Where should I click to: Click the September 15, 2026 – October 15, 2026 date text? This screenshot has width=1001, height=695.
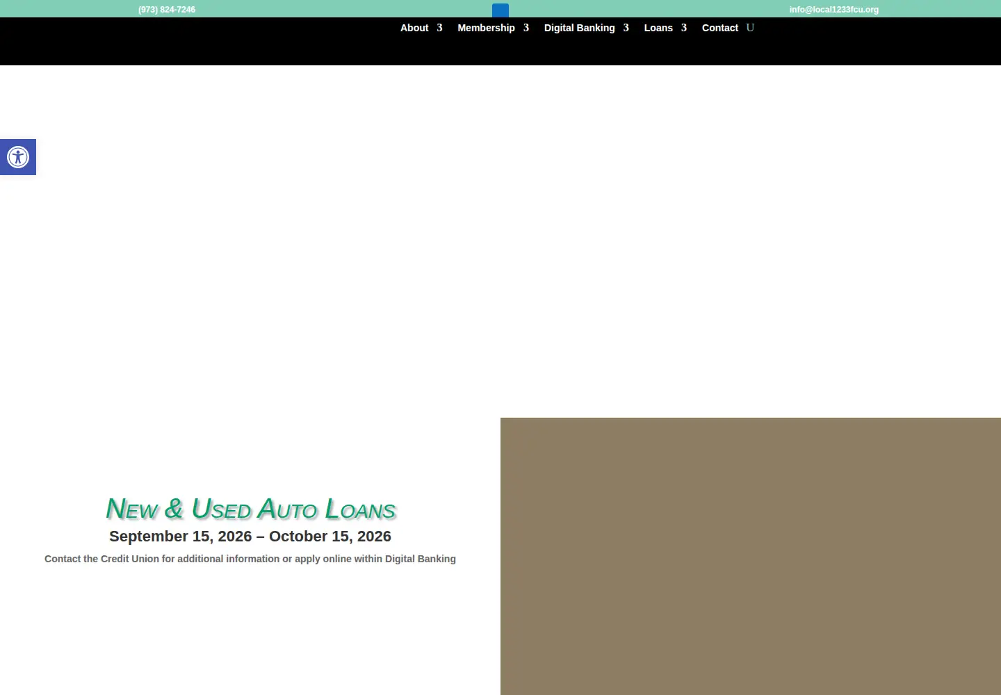[250, 537]
